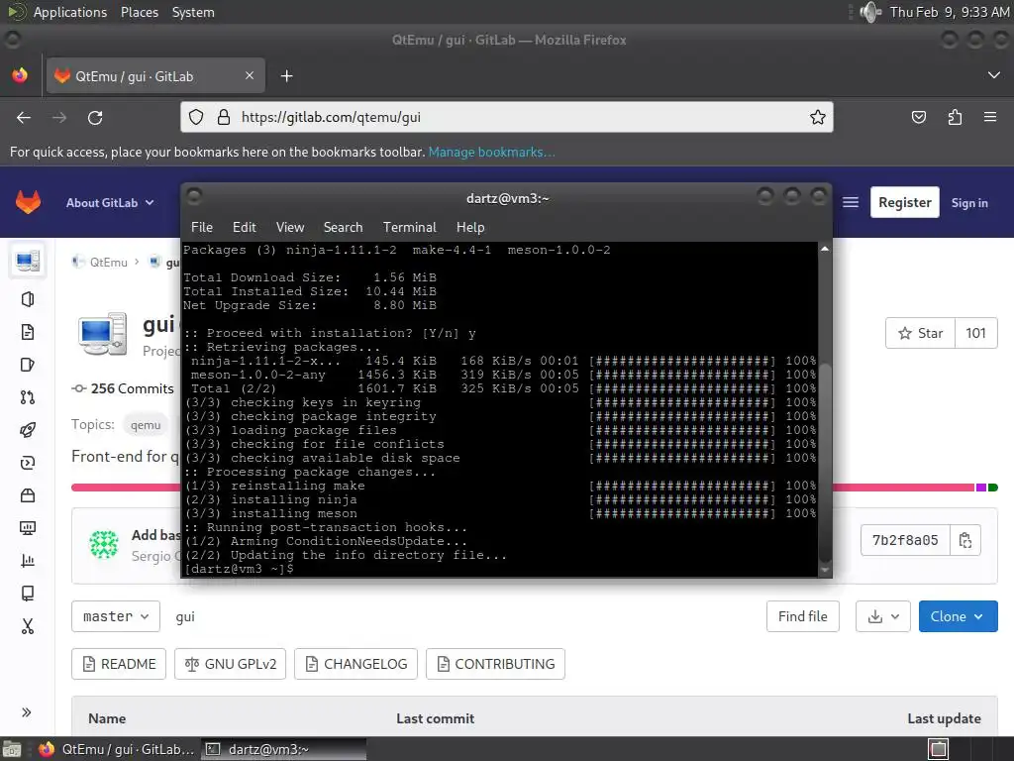Open the System menu in top panel

pyautogui.click(x=193, y=12)
